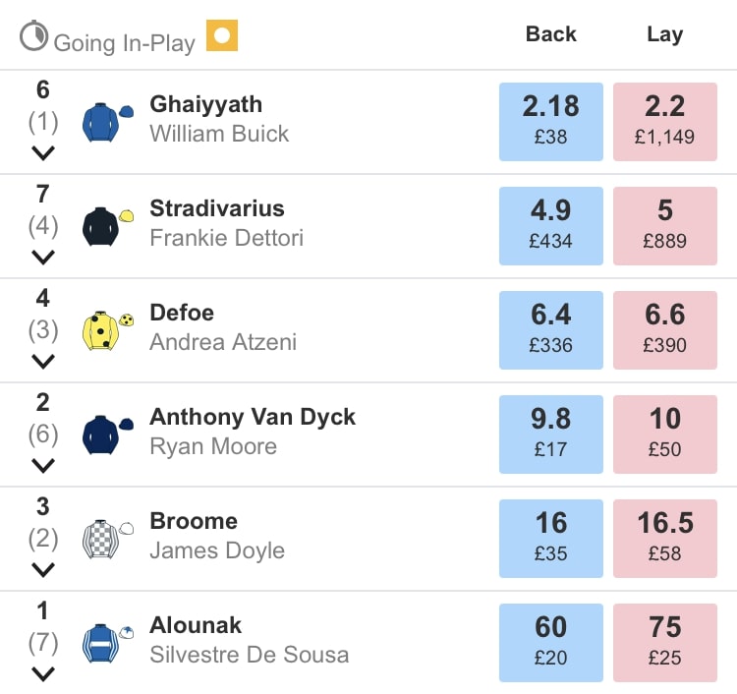The height and width of the screenshot is (694, 737).
Task: Lay Stradivarius at odds 5
Action: (664, 225)
